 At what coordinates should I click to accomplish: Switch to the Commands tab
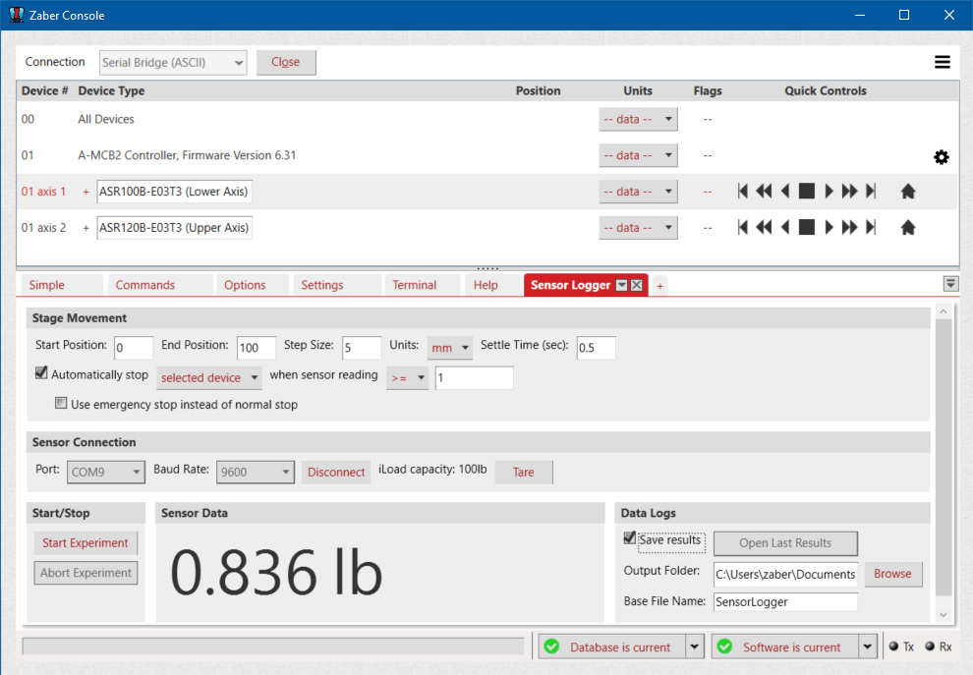[x=160, y=285]
